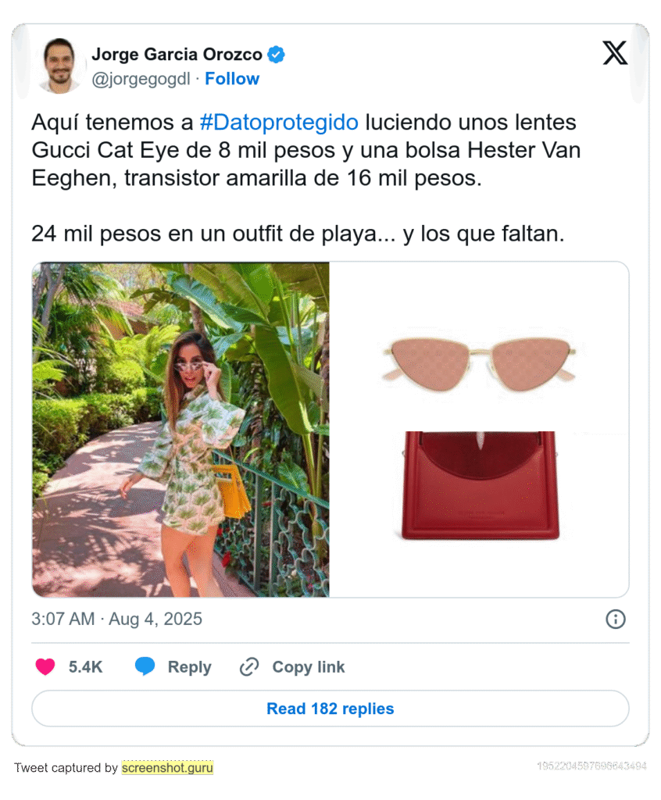Open the #Datoprotegido hashtag

point(279,123)
